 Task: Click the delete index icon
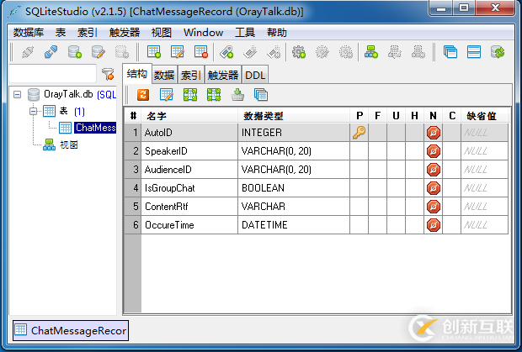[x=274, y=52]
